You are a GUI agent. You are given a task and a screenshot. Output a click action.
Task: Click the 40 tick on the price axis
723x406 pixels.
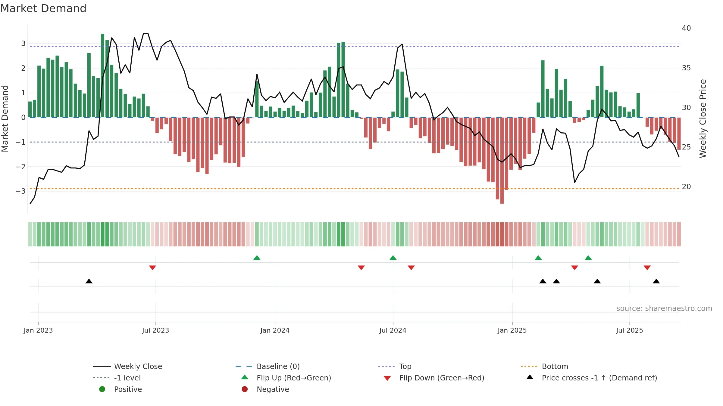pyautogui.click(x=687, y=28)
